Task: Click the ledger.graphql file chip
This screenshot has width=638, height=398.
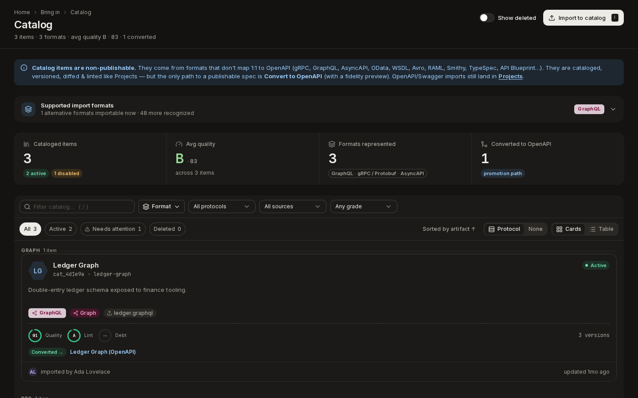Action: pyautogui.click(x=130, y=313)
